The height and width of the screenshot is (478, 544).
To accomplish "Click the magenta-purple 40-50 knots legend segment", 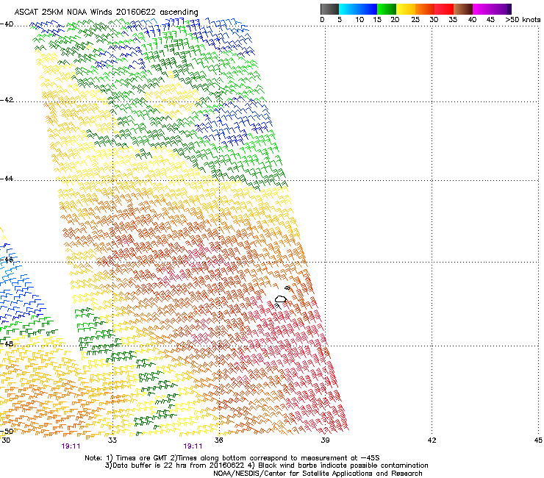I will point(492,9).
